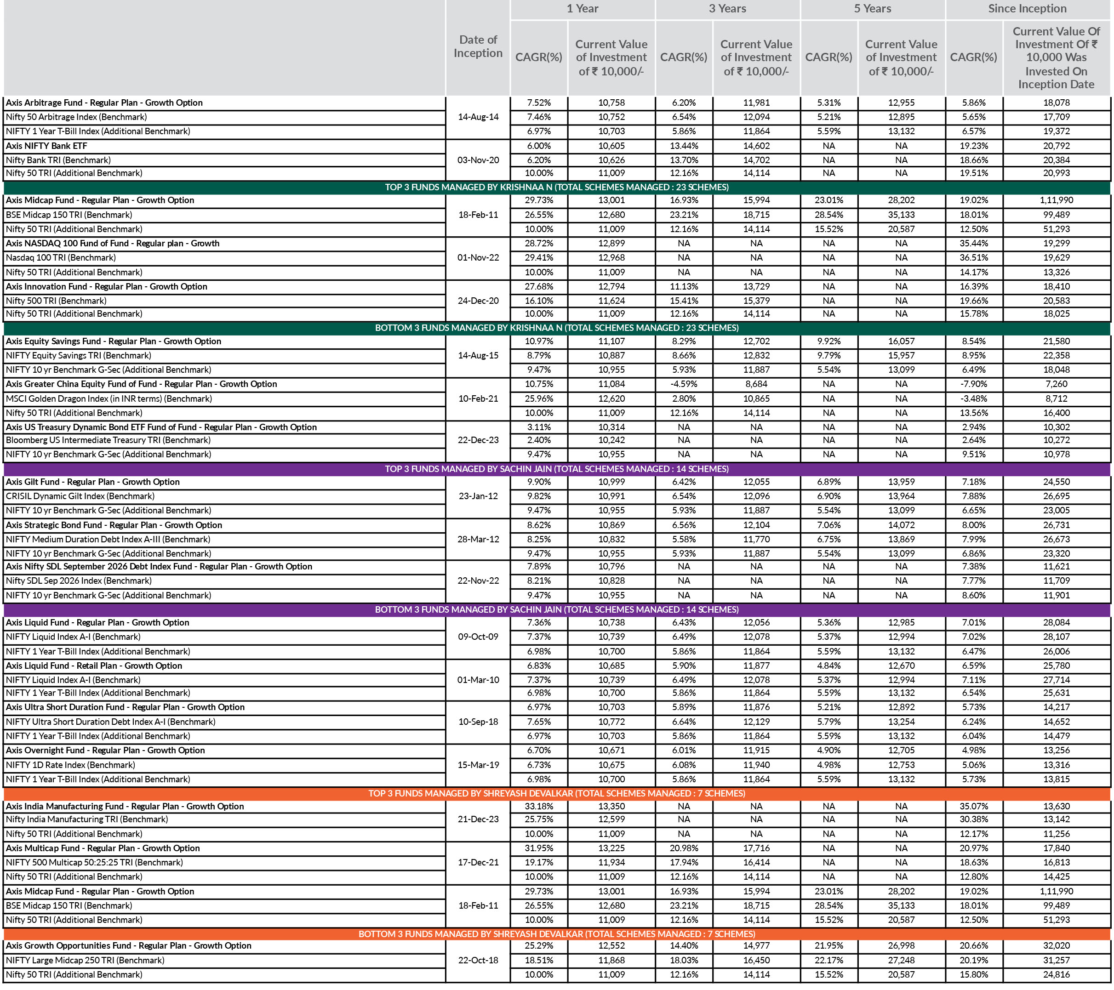Click 'Axis Gilt Fund - Regular Plan - Growth Option'
This screenshot has height=990, width=1114.
point(93,482)
